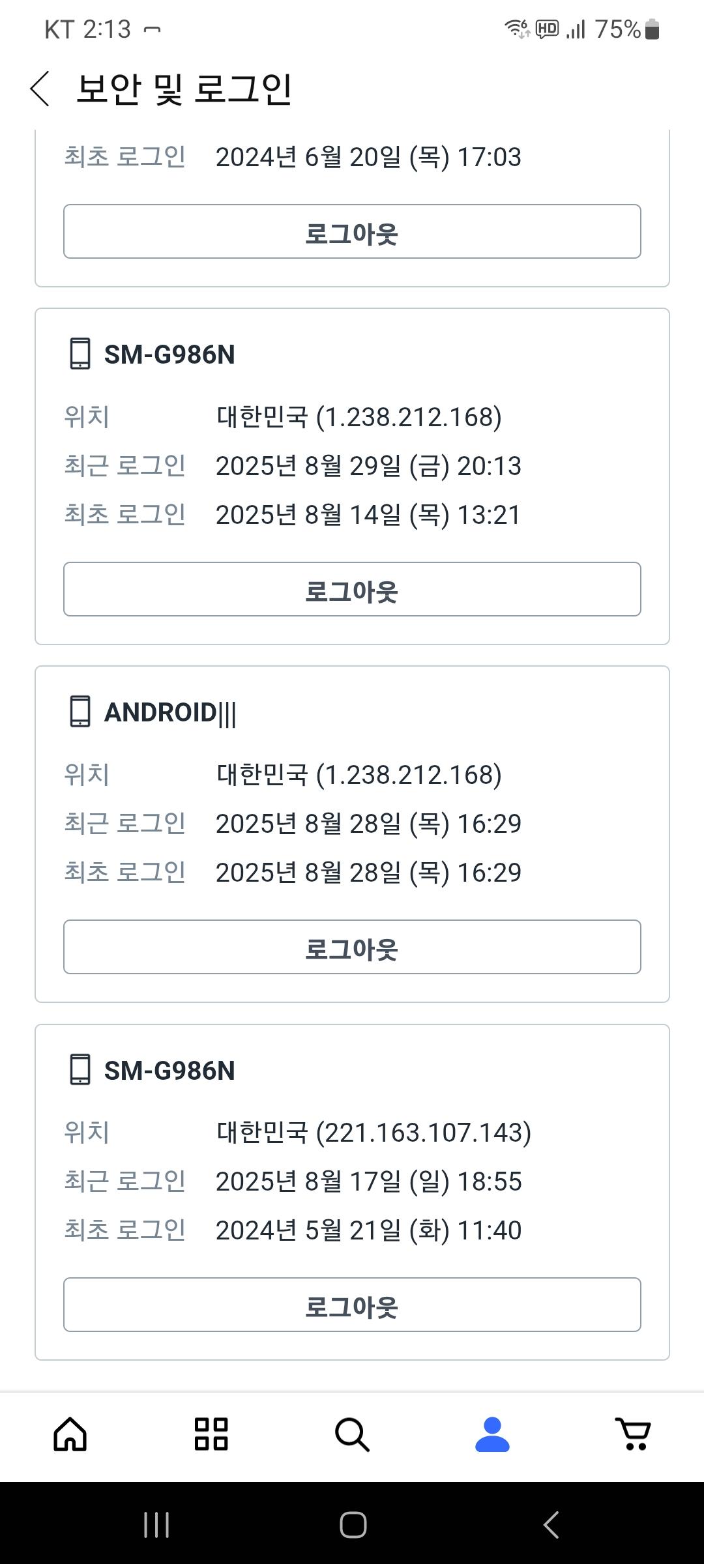Tap the phone icon beside ANDROID||| device

(x=80, y=712)
